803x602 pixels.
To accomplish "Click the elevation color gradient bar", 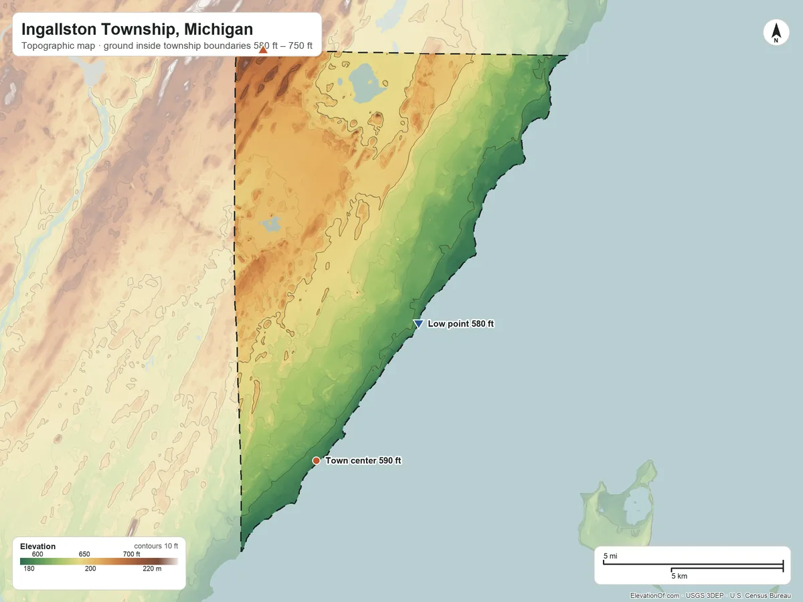I will point(99,562).
